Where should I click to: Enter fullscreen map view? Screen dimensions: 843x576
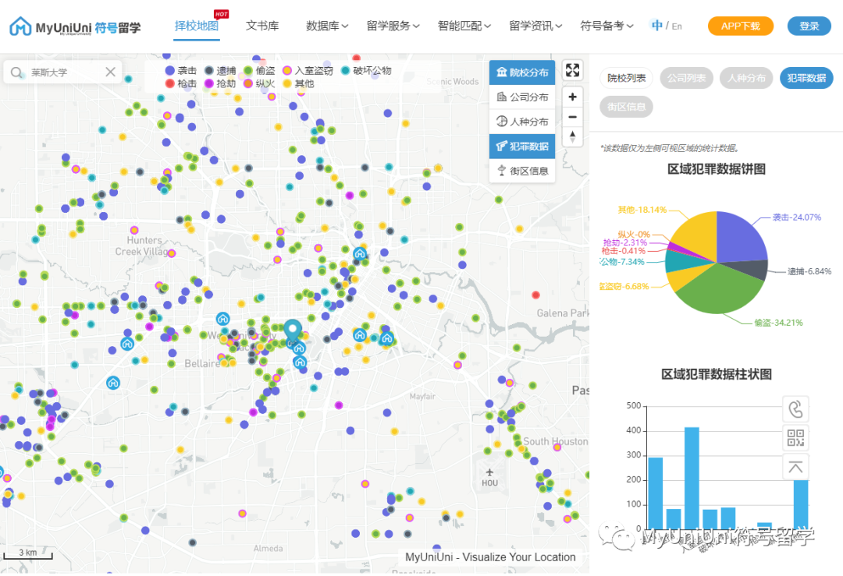tap(572, 69)
